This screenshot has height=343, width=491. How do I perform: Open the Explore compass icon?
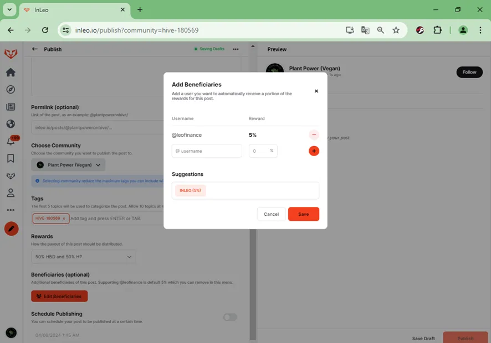[x=11, y=90]
